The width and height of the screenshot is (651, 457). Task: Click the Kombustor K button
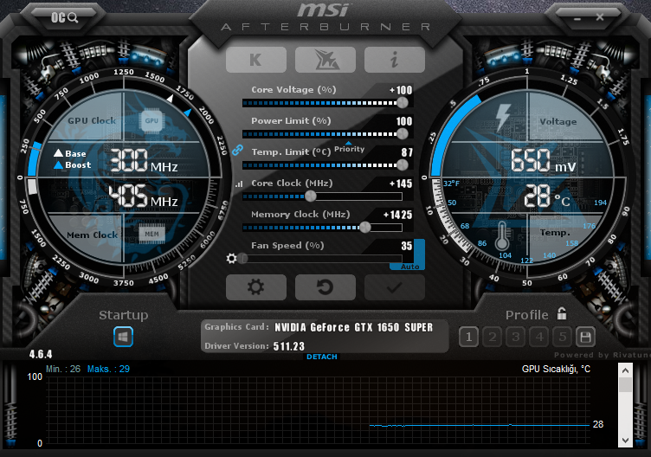click(256, 60)
